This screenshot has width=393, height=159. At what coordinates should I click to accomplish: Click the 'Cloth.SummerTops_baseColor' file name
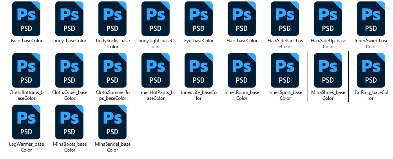click(113, 96)
